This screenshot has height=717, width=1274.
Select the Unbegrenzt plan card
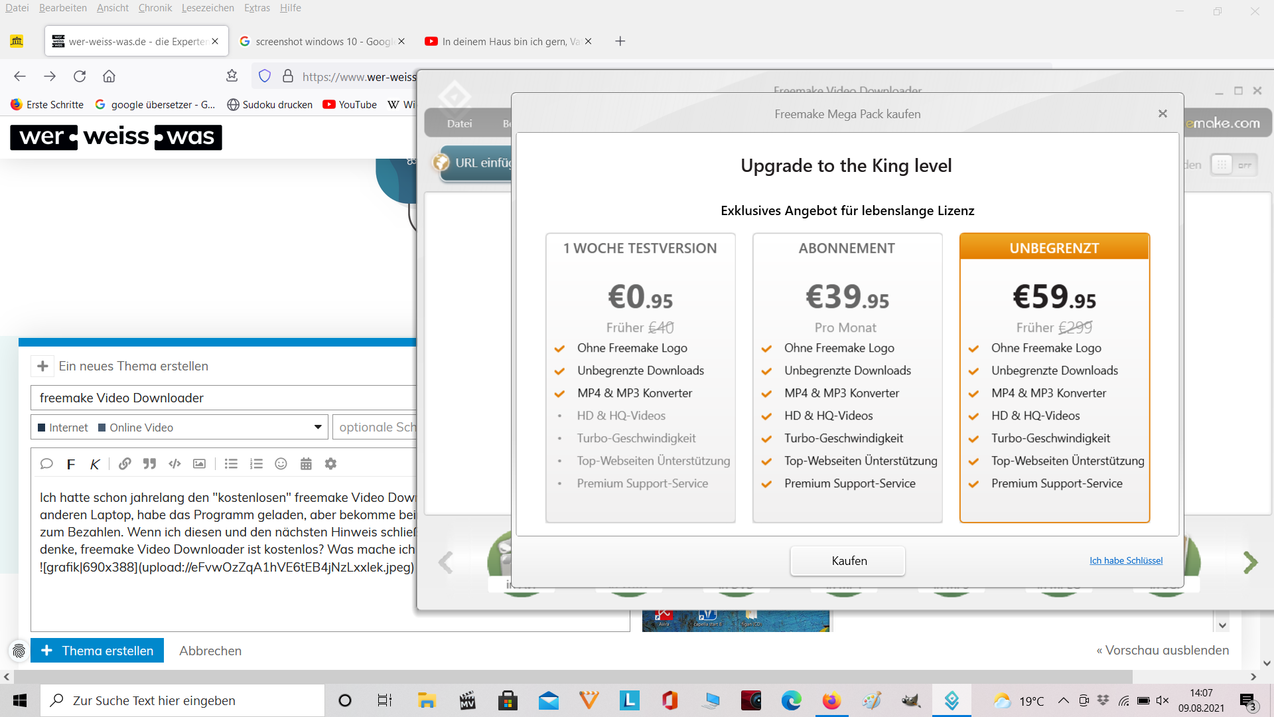[x=1054, y=377]
